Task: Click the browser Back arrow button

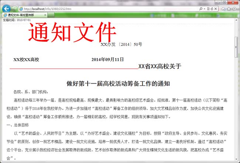Action: click(6, 8)
